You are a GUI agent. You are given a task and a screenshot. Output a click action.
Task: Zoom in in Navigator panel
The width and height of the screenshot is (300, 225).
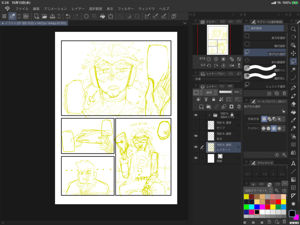(216, 59)
